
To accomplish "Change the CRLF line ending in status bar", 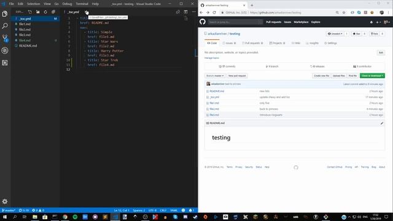I will [x=163, y=210].
